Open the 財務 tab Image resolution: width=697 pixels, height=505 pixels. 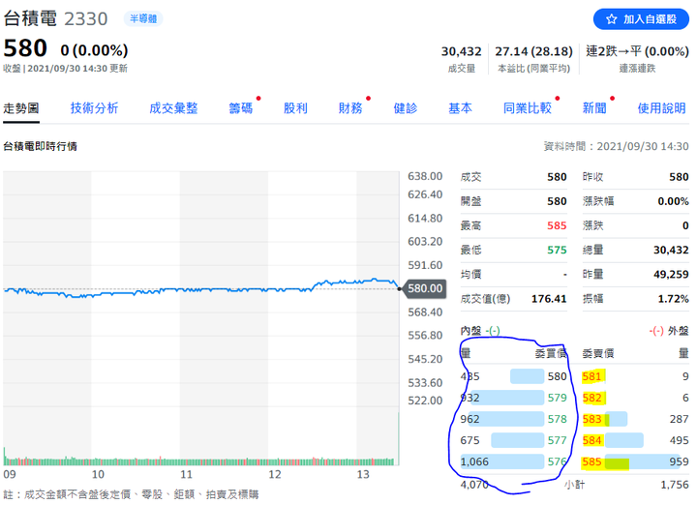(x=350, y=108)
